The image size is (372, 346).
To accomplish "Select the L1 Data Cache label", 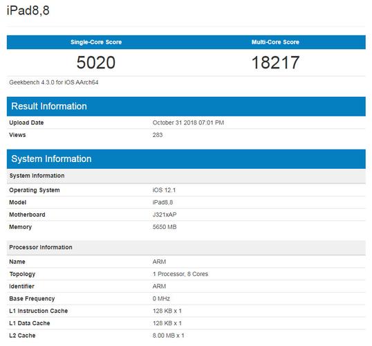I will pyautogui.click(x=30, y=323).
